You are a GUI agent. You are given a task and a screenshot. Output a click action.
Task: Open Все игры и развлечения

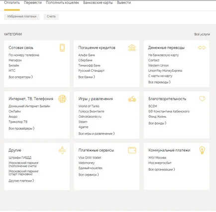[97, 134]
